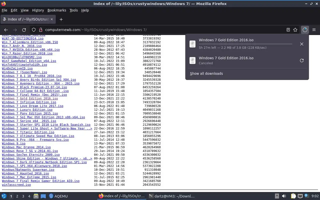
Task: Select the Index of /~lily/ISOs tab
Action: coord(27,19)
